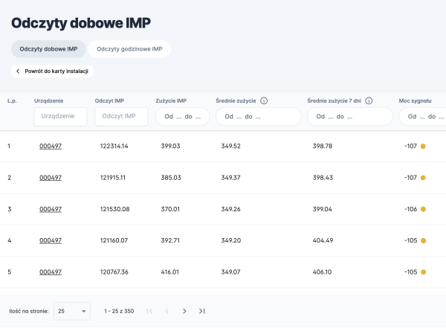Focus the Odczyt IMP filter input
This screenshot has width=446, height=328.
(121, 117)
